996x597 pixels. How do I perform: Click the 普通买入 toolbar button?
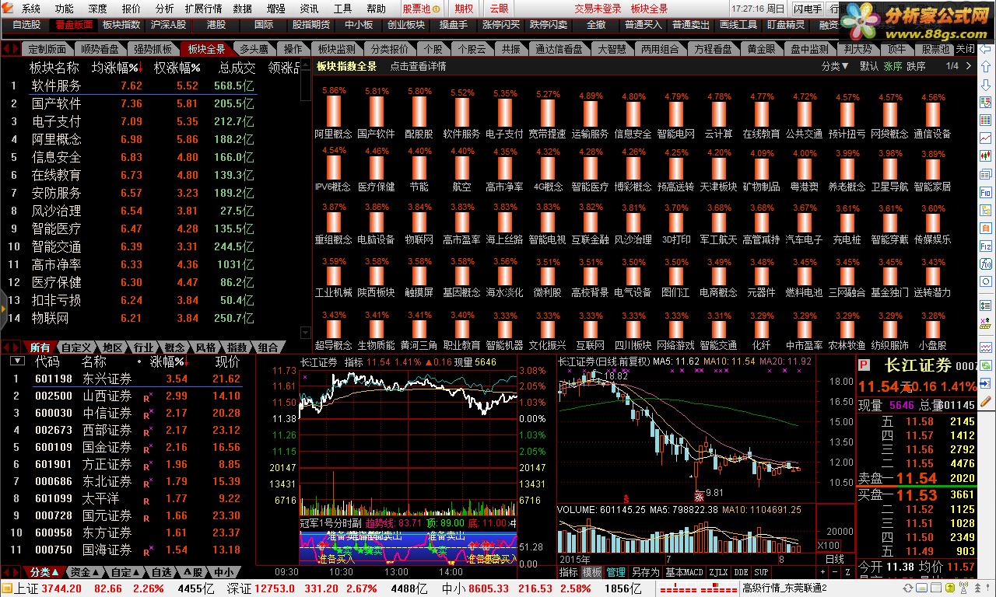pyautogui.click(x=643, y=25)
